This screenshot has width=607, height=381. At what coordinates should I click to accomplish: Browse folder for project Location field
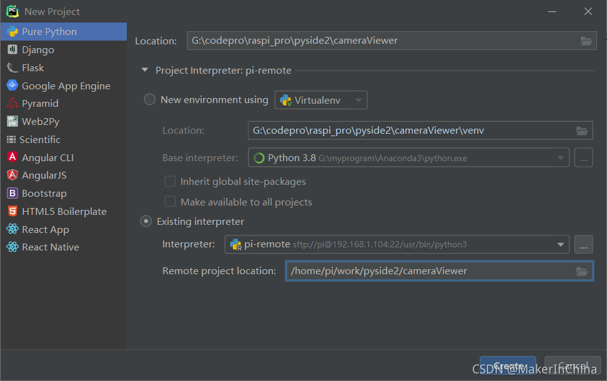pyautogui.click(x=586, y=41)
